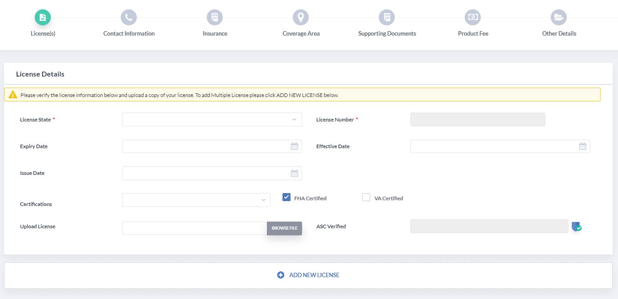The height and width of the screenshot is (299, 618).
Task: Uncheck the FHA Certified checkbox
Action: (286, 197)
